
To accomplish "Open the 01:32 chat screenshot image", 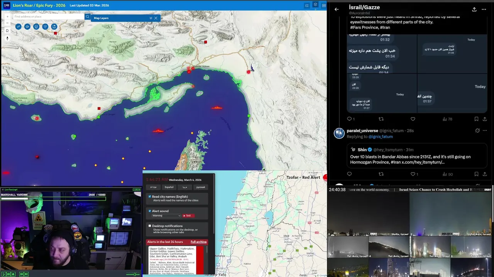I will 382,54.
